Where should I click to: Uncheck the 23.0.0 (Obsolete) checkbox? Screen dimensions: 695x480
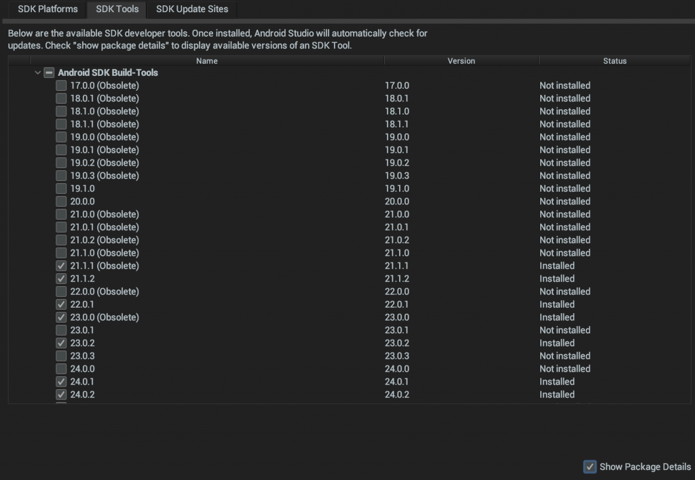(61, 317)
